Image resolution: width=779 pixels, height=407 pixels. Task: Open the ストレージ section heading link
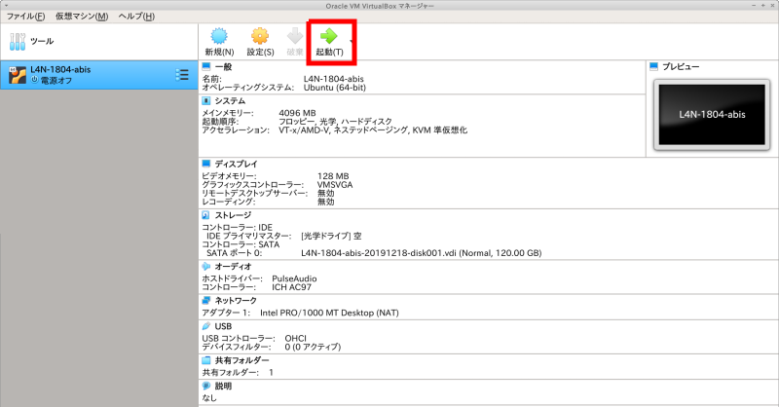[x=233, y=215]
